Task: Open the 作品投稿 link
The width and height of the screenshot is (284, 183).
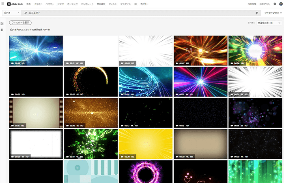Action: [x=252, y=4]
